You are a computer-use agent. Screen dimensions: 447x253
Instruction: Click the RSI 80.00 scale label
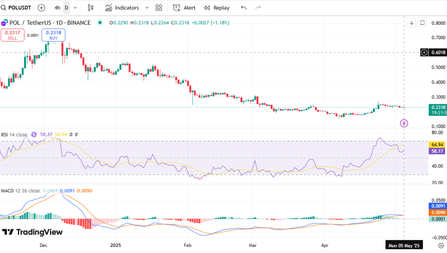click(437, 132)
